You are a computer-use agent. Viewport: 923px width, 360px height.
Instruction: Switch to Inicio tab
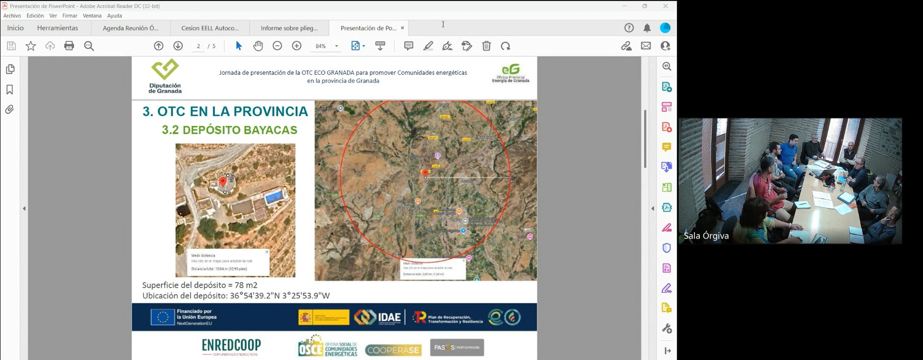pyautogui.click(x=15, y=28)
